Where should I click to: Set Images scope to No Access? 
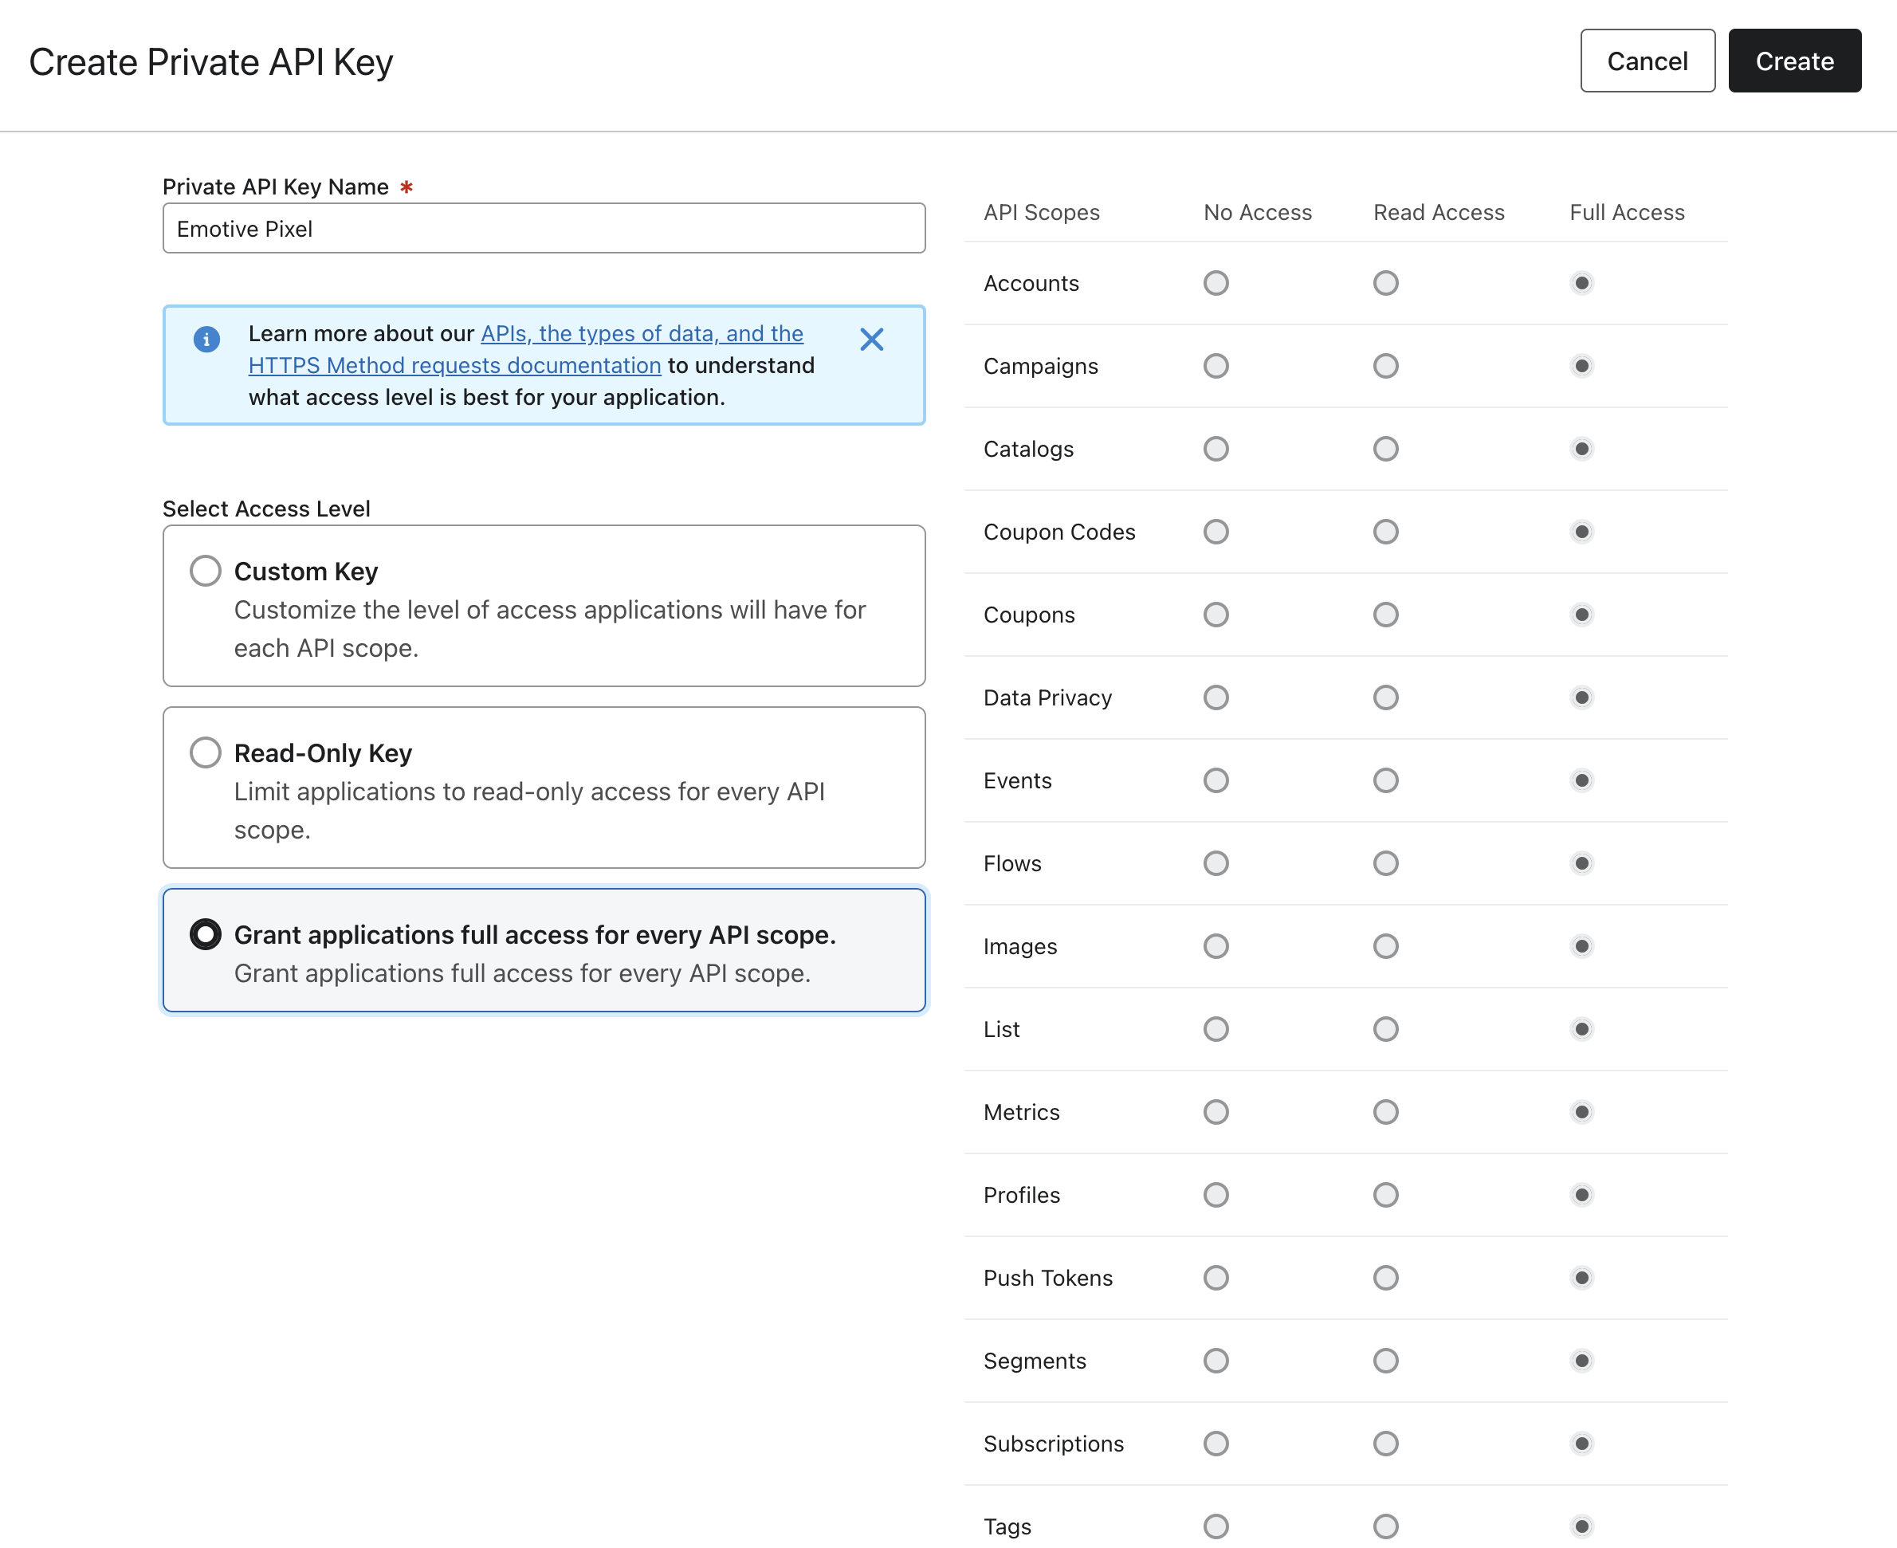[x=1215, y=946]
